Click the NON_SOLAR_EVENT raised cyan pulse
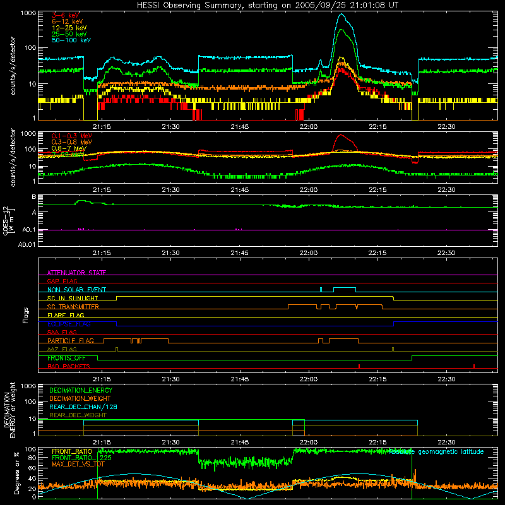 point(345,288)
